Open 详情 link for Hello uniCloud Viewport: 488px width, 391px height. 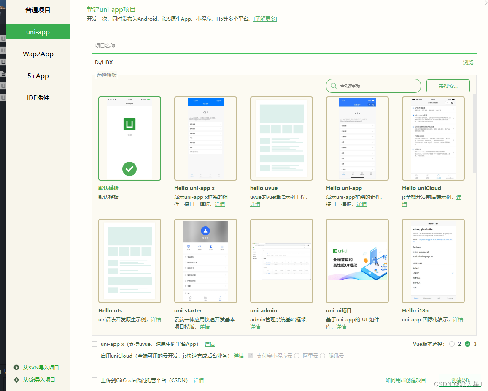[459, 197]
